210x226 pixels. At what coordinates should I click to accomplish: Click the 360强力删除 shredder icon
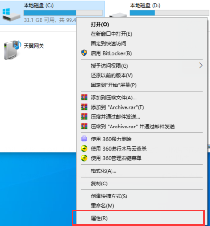click(x=84, y=139)
